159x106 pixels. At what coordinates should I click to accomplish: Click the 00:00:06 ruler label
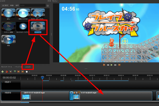(x=63, y=75)
